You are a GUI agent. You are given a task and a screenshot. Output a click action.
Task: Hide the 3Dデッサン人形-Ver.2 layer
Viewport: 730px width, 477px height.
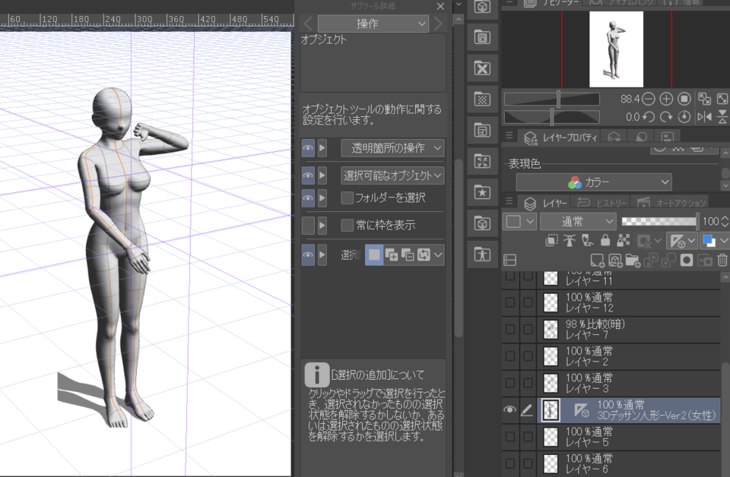(509, 409)
